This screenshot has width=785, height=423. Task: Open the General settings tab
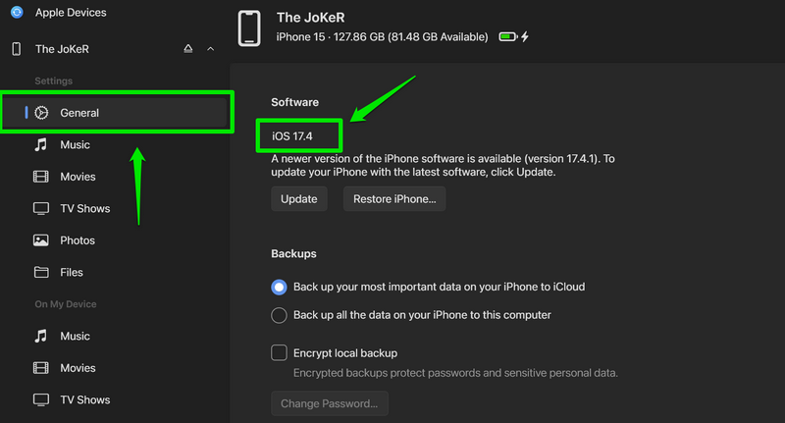tap(79, 113)
